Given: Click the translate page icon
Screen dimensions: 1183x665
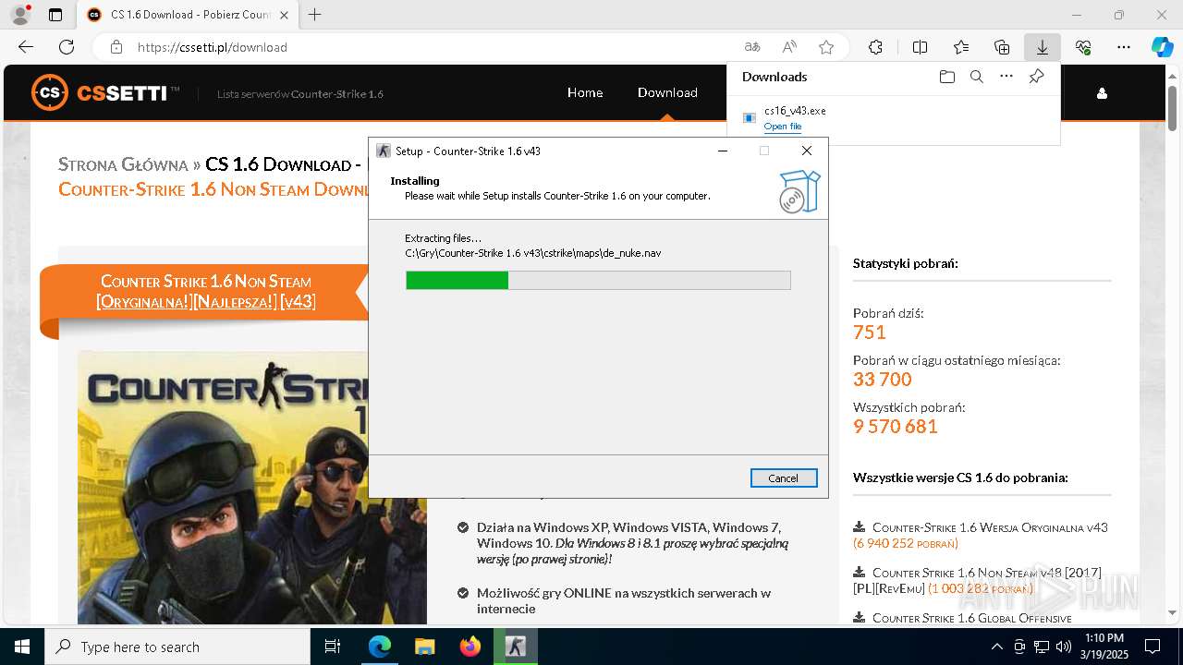Looking at the screenshot, I should point(752,47).
